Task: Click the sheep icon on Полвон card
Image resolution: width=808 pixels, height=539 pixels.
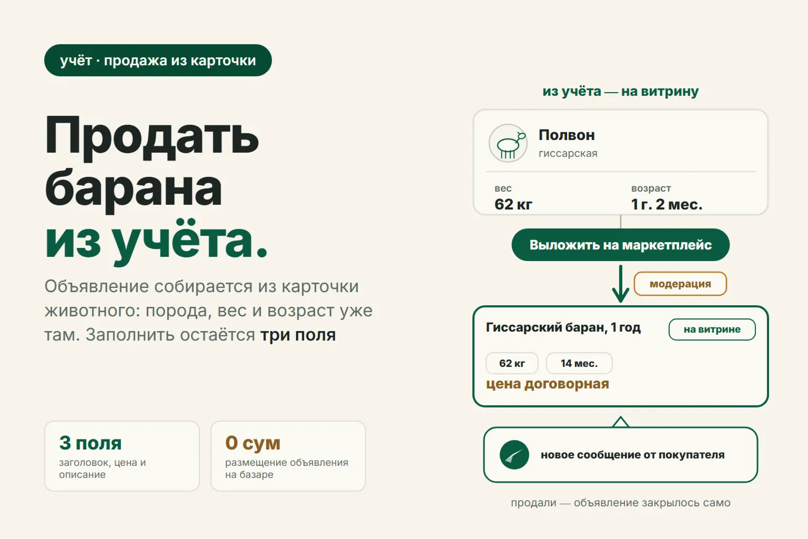Action: pyautogui.click(x=508, y=143)
